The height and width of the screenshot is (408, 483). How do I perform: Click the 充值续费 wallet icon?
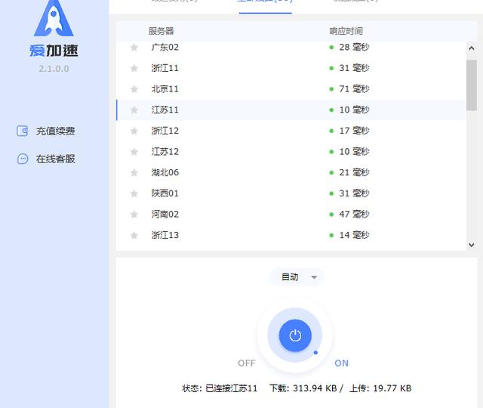point(23,131)
